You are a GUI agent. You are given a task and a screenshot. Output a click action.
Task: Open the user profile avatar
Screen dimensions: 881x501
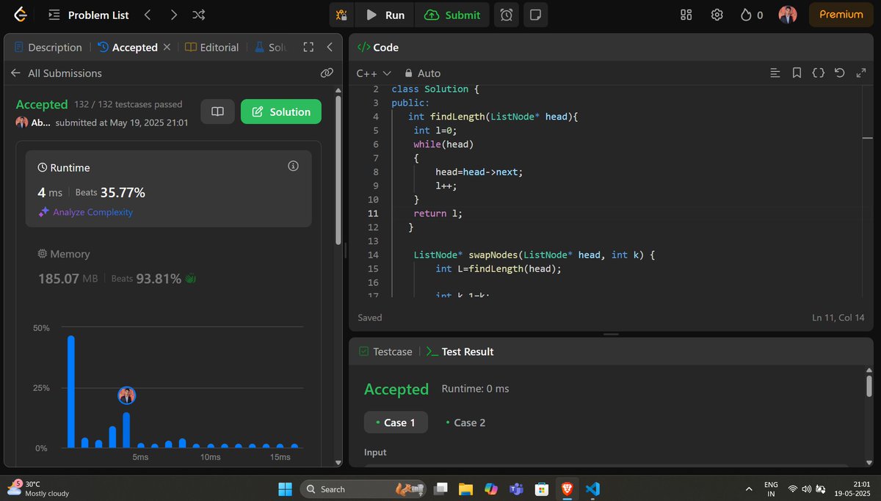coord(788,15)
